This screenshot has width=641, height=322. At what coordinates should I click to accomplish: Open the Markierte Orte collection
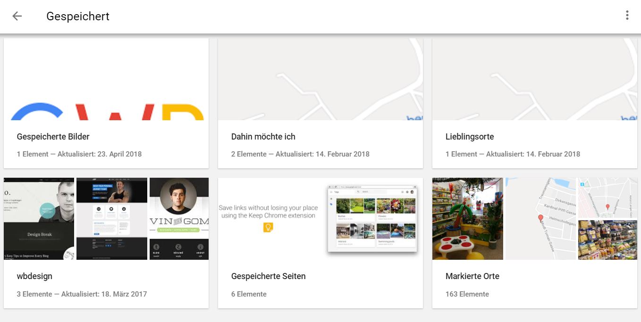pyautogui.click(x=472, y=276)
